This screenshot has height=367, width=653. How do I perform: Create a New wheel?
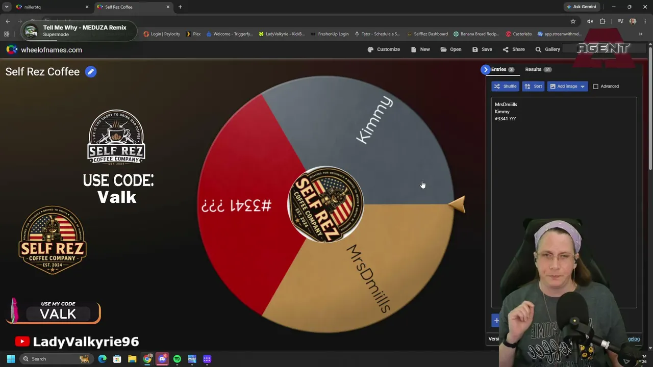pos(420,49)
